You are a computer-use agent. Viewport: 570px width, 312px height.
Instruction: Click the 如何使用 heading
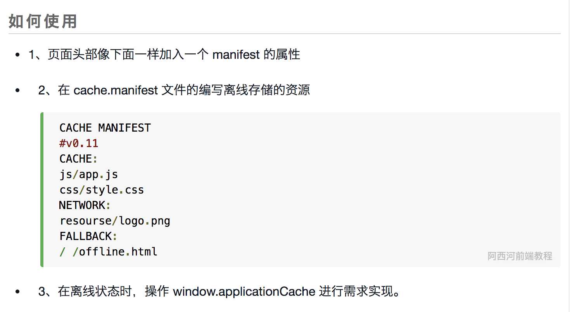(x=43, y=21)
